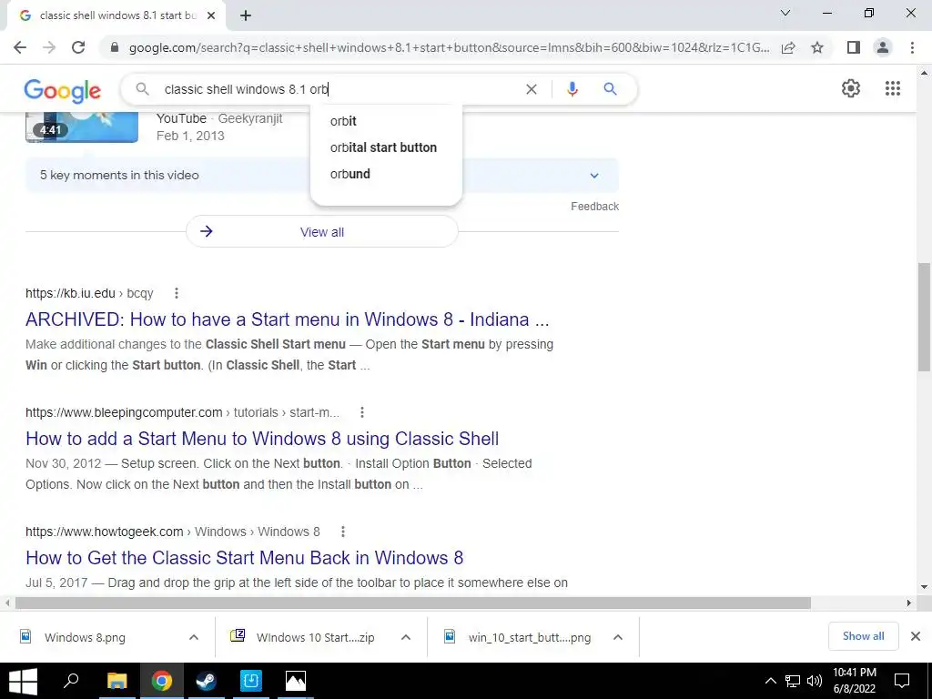Open the Photos app on taskbar
This screenshot has width=932, height=699.
[x=296, y=681]
